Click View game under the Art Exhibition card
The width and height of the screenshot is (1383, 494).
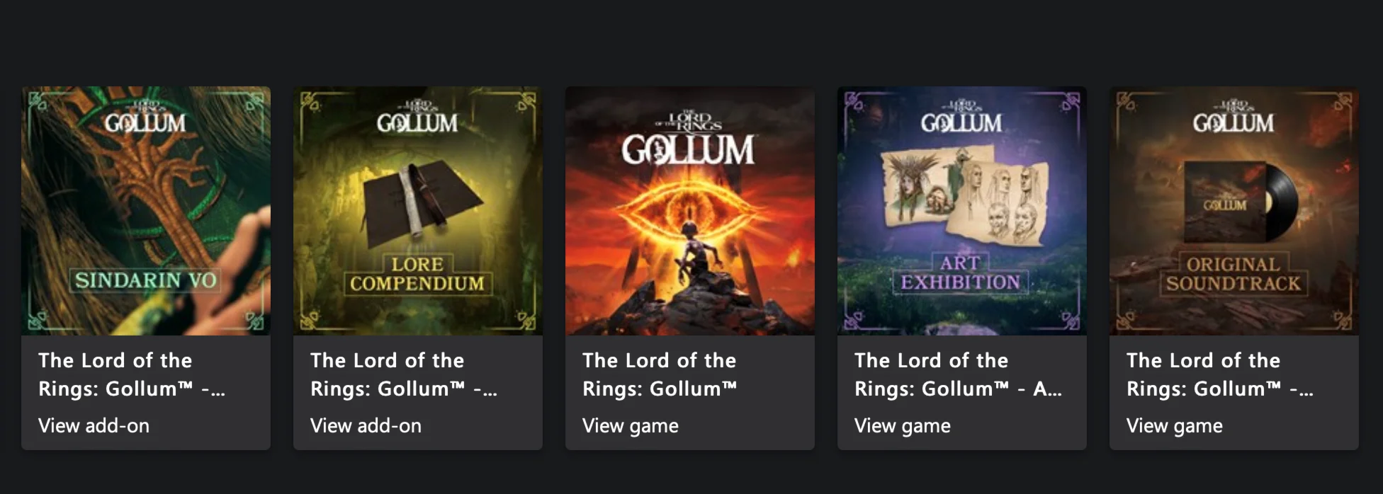902,425
